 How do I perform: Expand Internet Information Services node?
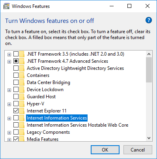(x=9, y=118)
